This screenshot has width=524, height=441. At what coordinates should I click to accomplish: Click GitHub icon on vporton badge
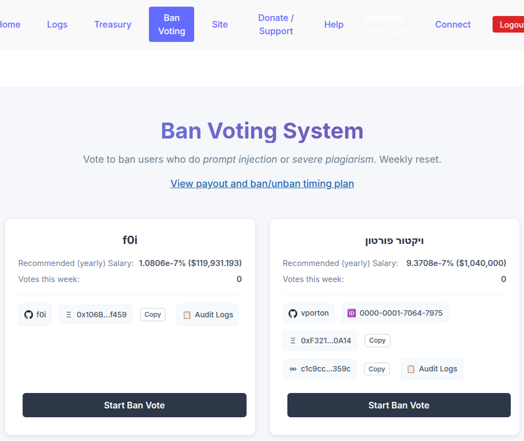[x=293, y=314]
